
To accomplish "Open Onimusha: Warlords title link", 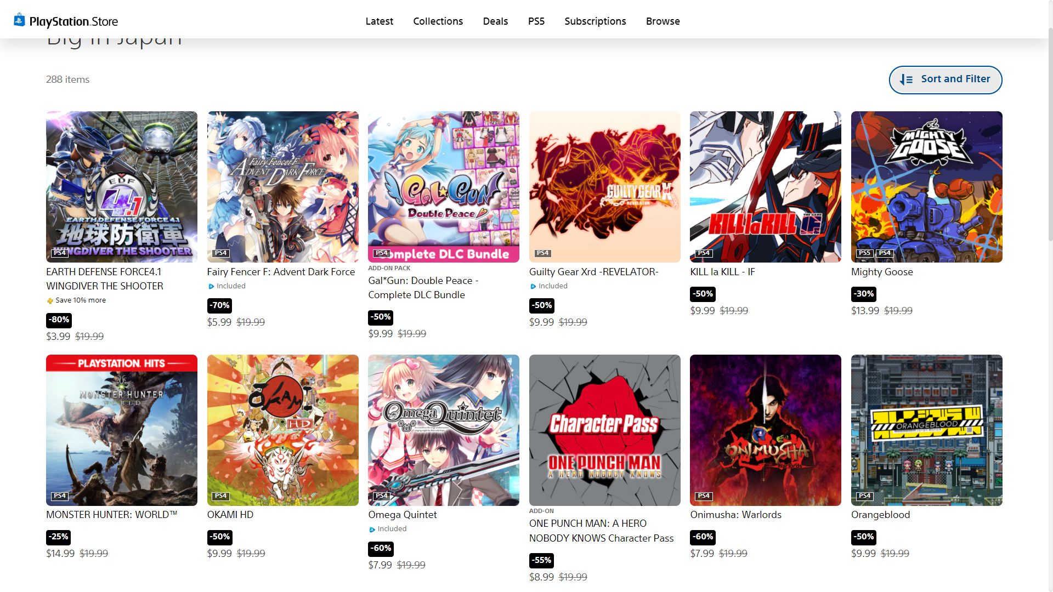I will pyautogui.click(x=735, y=515).
